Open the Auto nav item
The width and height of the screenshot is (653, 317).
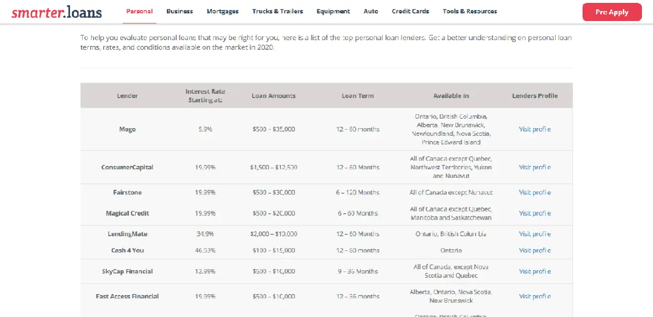point(371,11)
